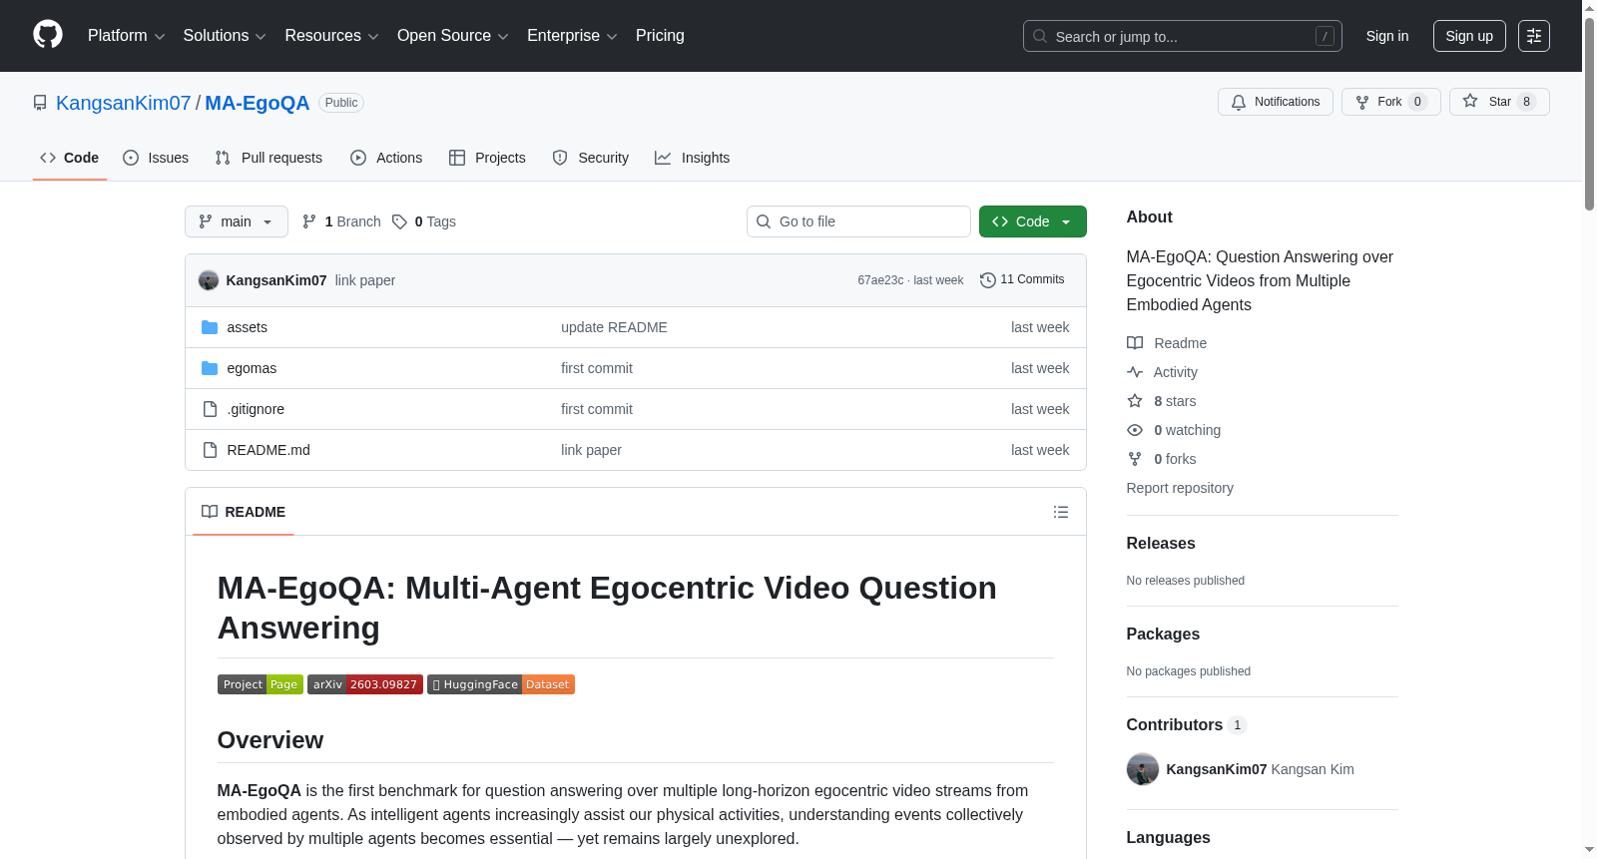Open the "update README" commit message

[x=614, y=327]
